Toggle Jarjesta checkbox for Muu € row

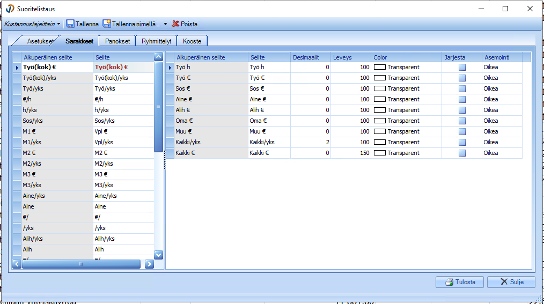click(x=462, y=132)
